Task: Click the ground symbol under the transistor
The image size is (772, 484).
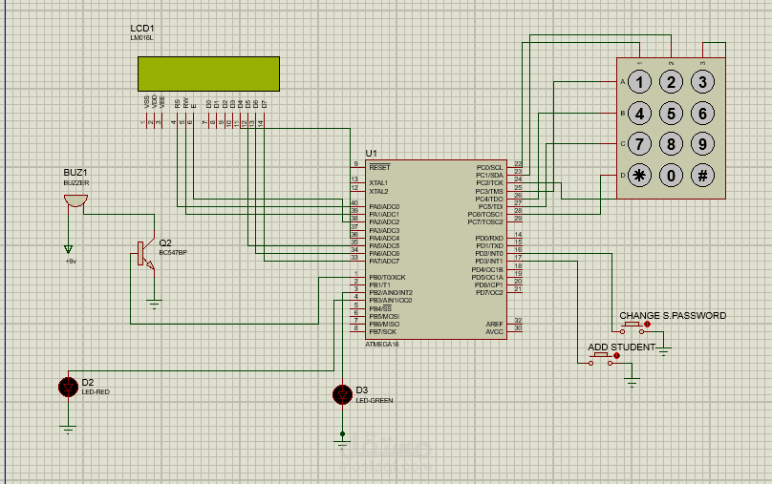Action: click(x=154, y=304)
